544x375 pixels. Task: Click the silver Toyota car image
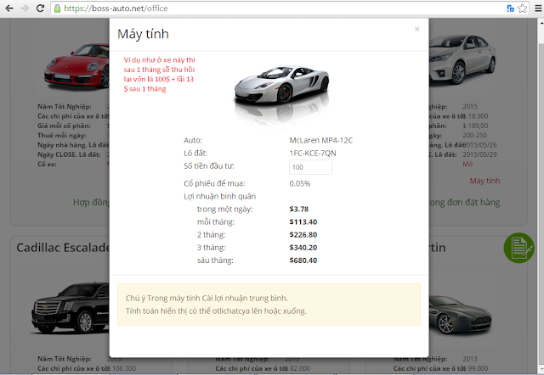pyautogui.click(x=462, y=60)
